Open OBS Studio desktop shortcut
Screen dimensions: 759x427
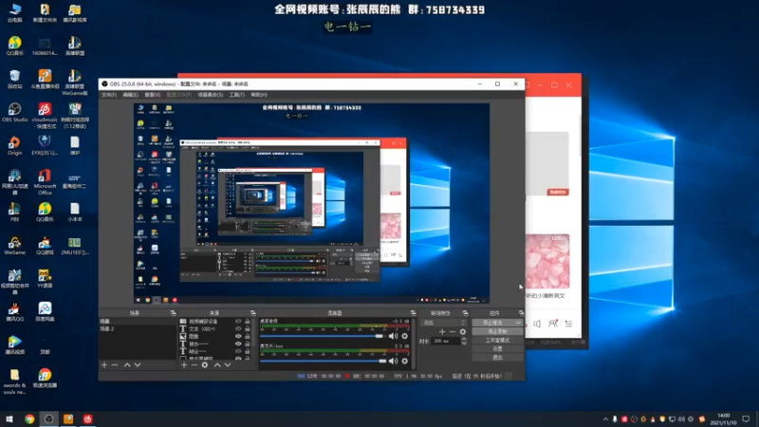[x=14, y=112]
